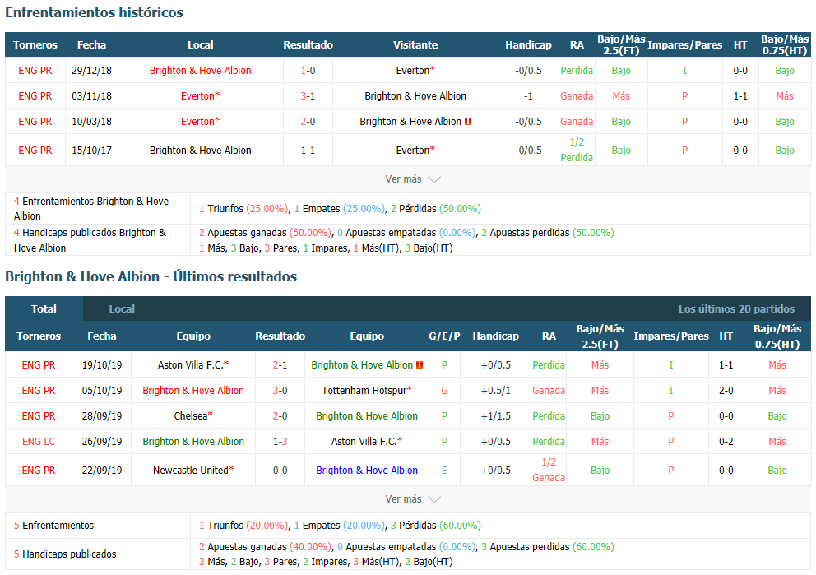
Task: Click the 2-0 result on 10/03/18
Action: pos(308,121)
